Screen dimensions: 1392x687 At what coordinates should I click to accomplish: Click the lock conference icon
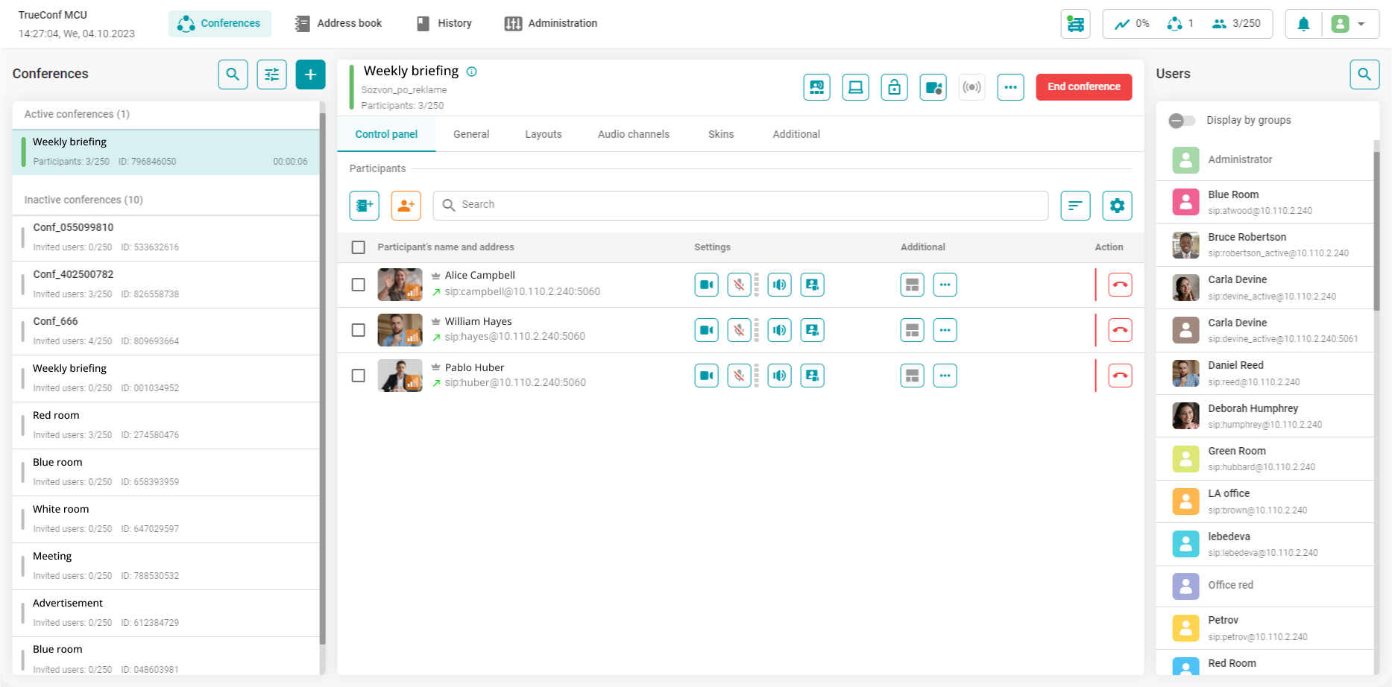(x=894, y=87)
